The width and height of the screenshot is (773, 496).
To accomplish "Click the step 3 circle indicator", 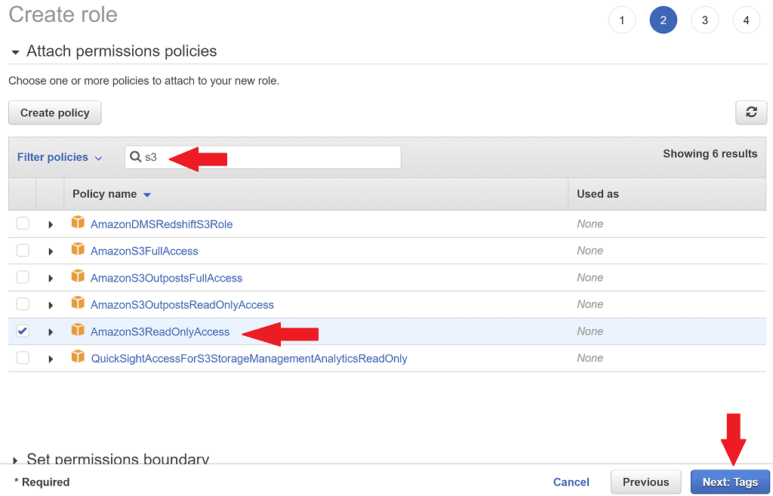I will [x=704, y=20].
